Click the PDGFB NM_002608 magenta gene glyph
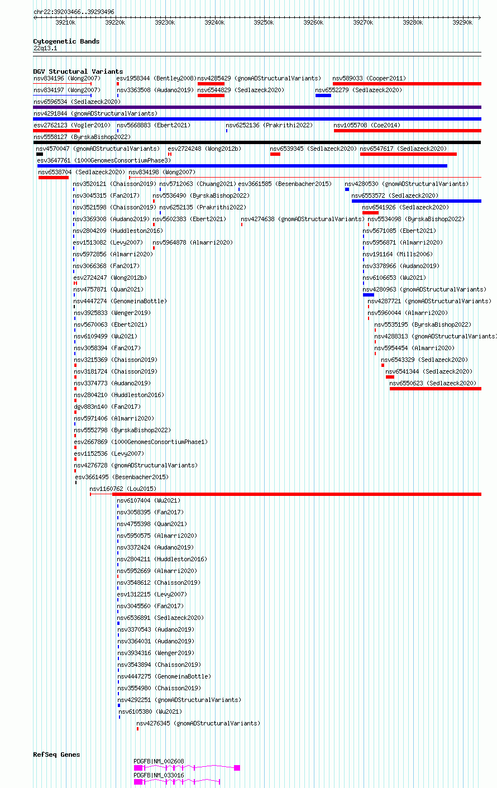 point(187,768)
